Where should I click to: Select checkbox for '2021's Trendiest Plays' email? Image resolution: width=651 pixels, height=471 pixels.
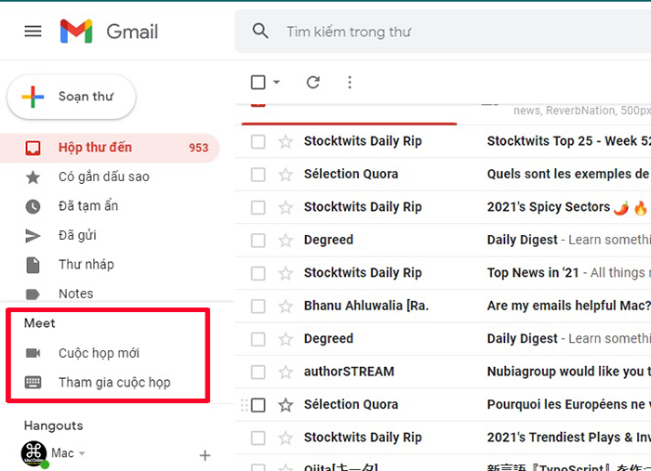coord(259,438)
